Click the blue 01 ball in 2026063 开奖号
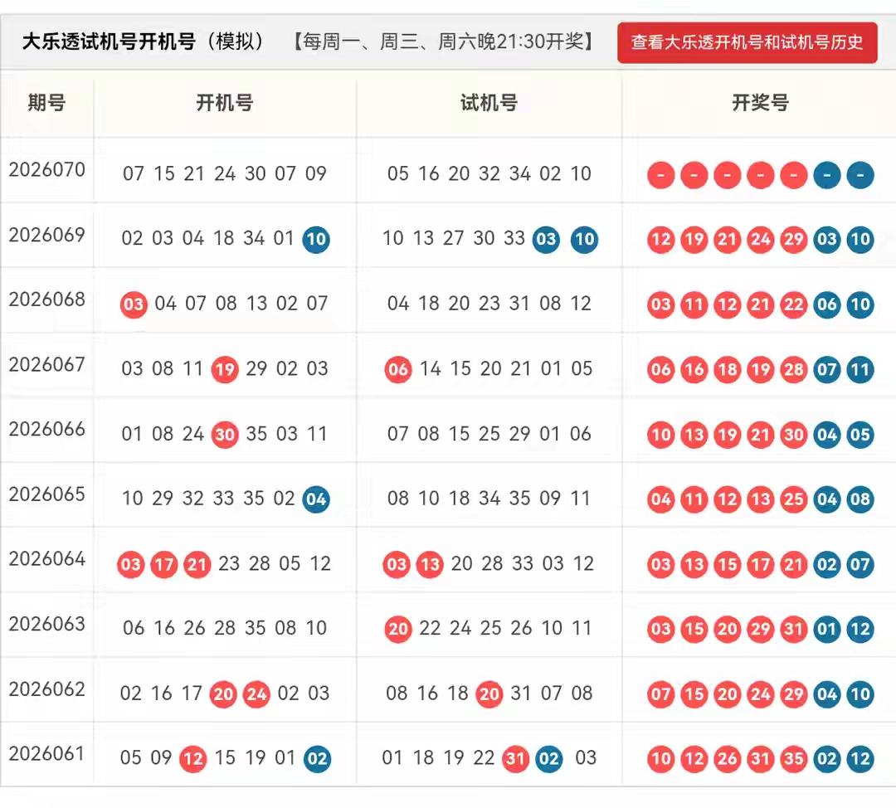 (x=827, y=629)
